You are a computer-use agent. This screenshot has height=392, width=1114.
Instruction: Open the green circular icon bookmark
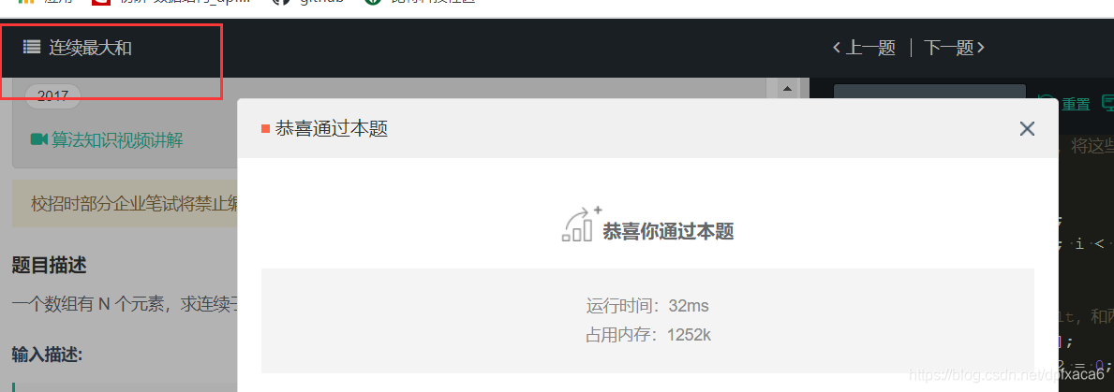(372, 2)
